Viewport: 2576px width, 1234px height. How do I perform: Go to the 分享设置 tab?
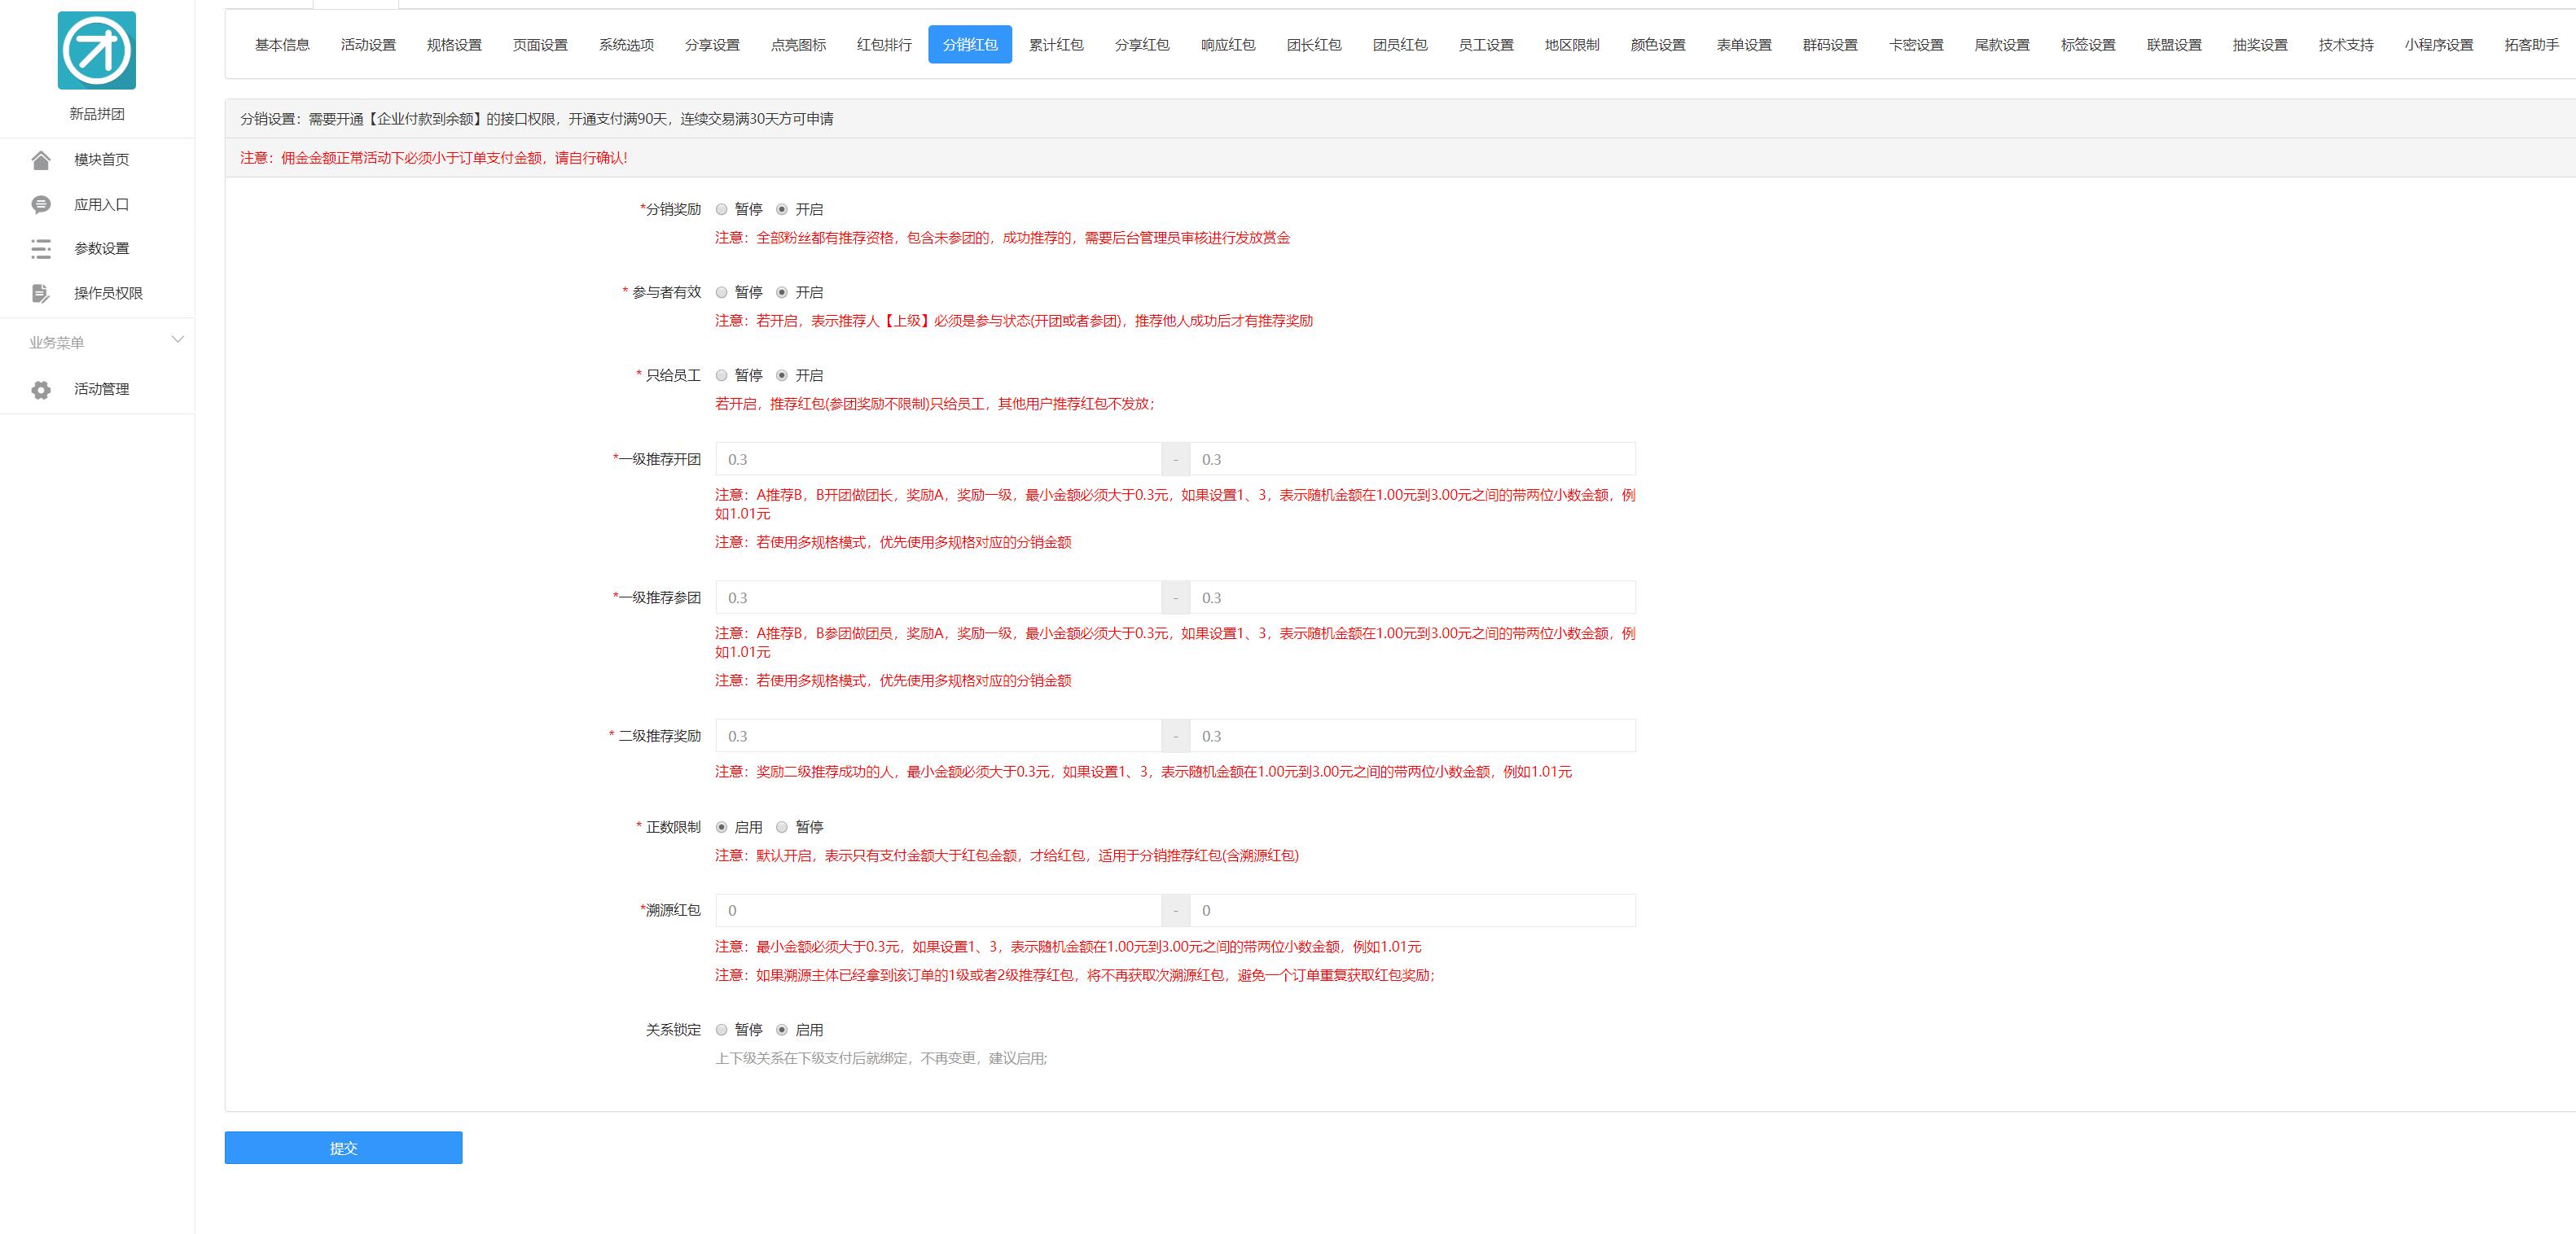pyautogui.click(x=712, y=45)
